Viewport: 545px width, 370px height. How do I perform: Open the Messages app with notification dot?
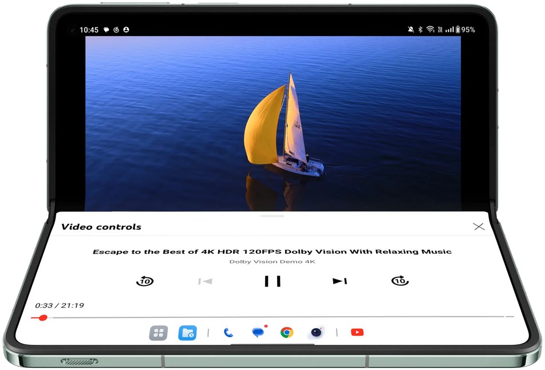pyautogui.click(x=258, y=333)
